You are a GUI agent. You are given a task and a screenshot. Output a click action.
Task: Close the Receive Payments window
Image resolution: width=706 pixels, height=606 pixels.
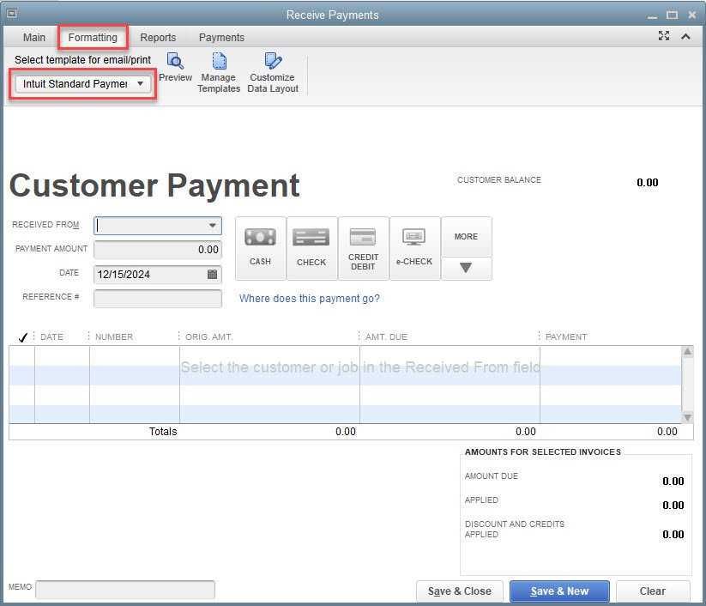pos(692,15)
